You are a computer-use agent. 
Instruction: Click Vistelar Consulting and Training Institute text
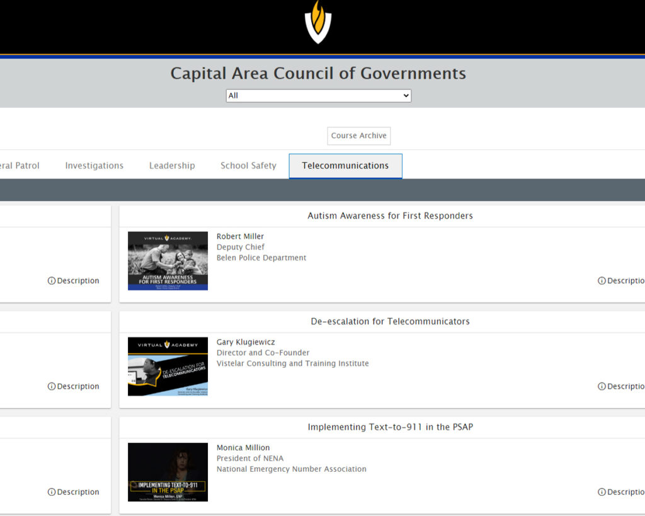click(293, 364)
